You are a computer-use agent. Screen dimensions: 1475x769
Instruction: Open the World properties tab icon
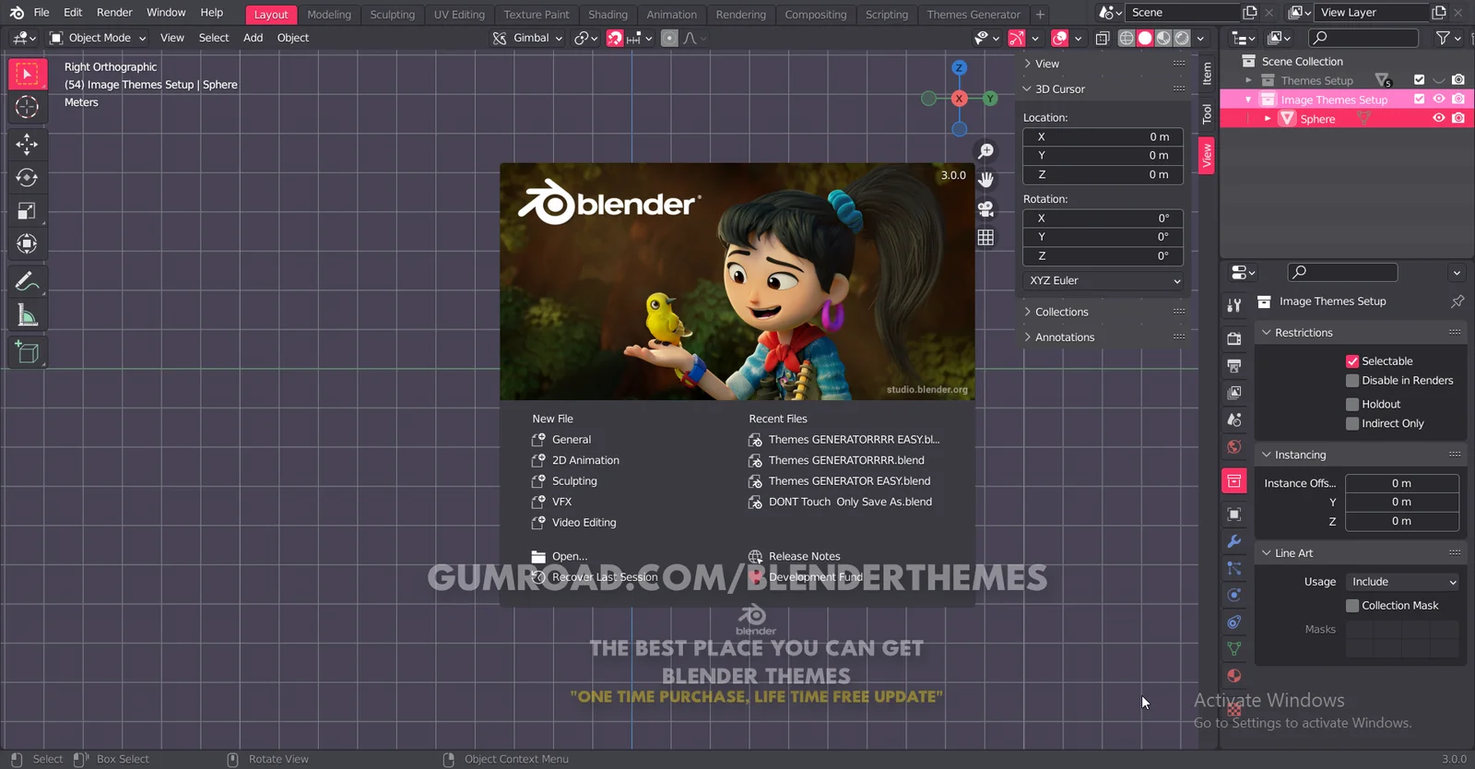(1234, 447)
